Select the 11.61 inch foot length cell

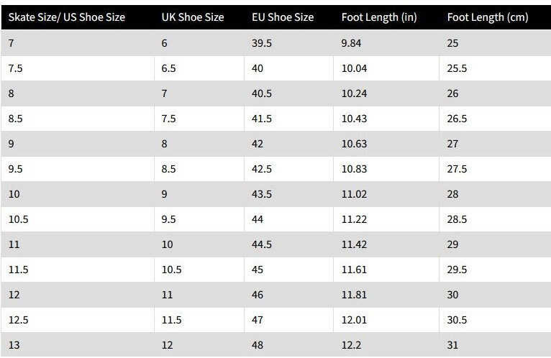(x=355, y=270)
